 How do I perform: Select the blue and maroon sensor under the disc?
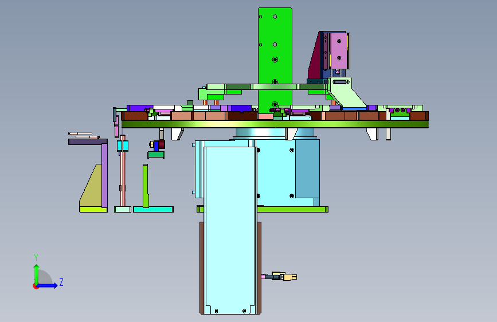pyautogui.click(x=158, y=145)
